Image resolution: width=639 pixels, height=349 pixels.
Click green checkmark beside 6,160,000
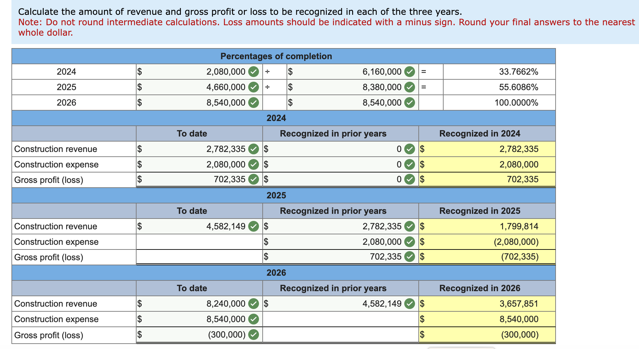pyautogui.click(x=409, y=72)
